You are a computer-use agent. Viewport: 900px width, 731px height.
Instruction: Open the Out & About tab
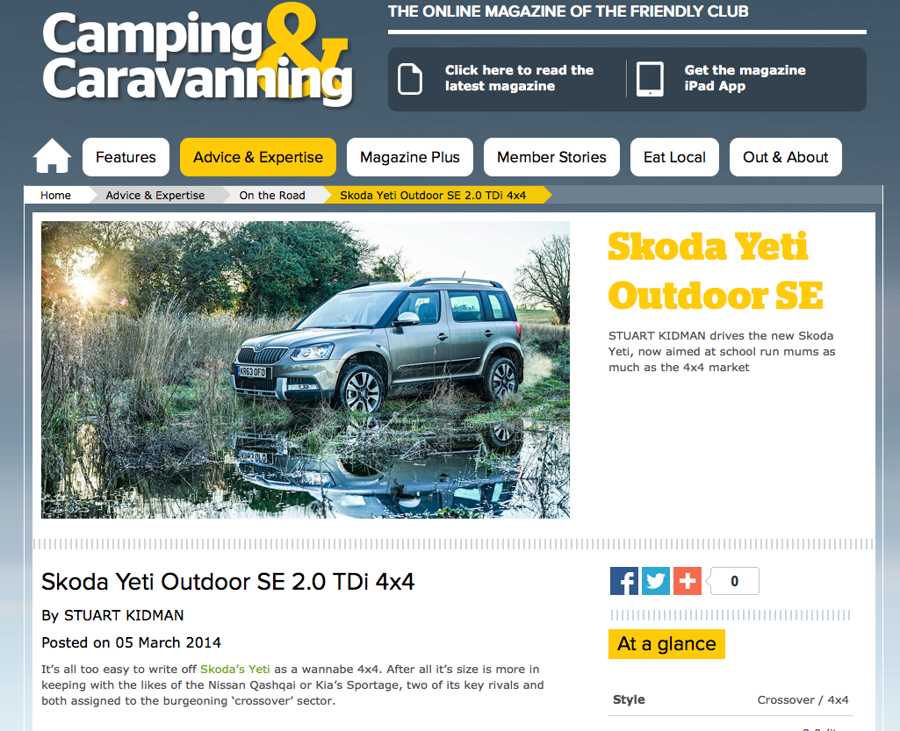[785, 156]
